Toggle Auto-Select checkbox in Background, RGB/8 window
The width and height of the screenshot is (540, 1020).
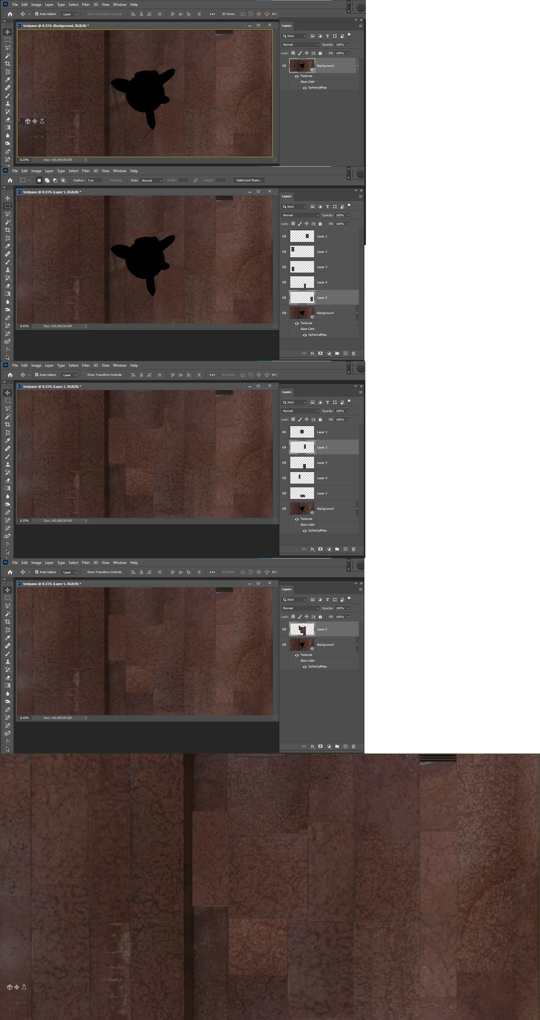[x=37, y=14]
